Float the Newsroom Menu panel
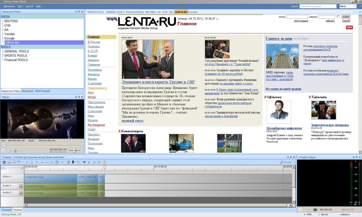 (x=76, y=12)
